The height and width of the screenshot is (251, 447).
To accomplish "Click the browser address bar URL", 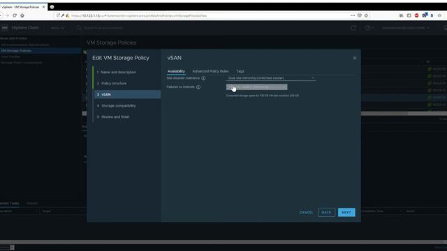I will [x=139, y=15].
